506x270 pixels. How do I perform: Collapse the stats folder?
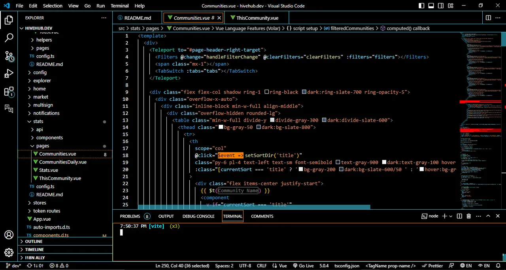pyautogui.click(x=38, y=121)
